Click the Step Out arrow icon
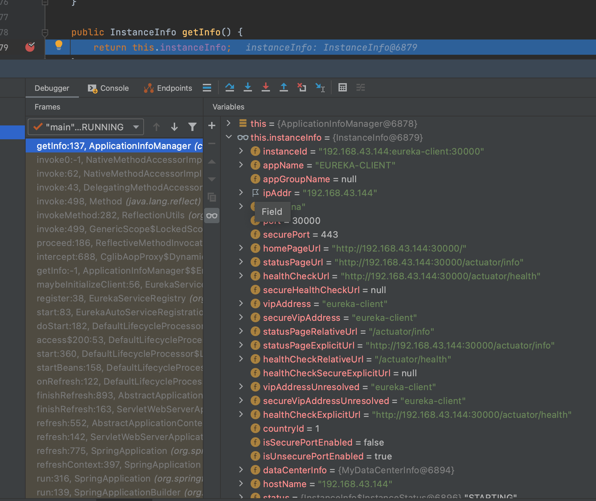 point(284,88)
